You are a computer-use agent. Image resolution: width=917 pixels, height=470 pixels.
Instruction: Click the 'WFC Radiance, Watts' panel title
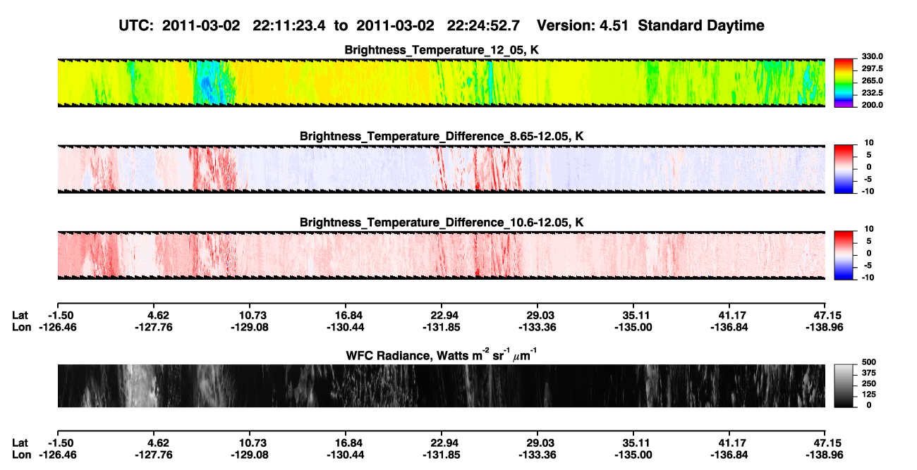point(442,355)
